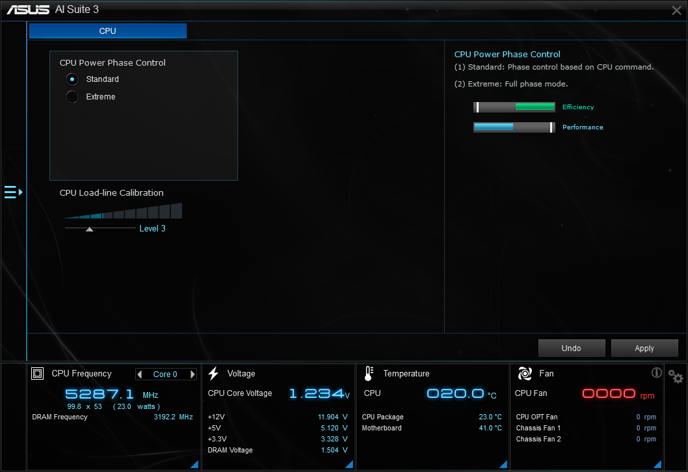Open the side menu list icon
Viewport: 688px width, 472px height.
[13, 192]
